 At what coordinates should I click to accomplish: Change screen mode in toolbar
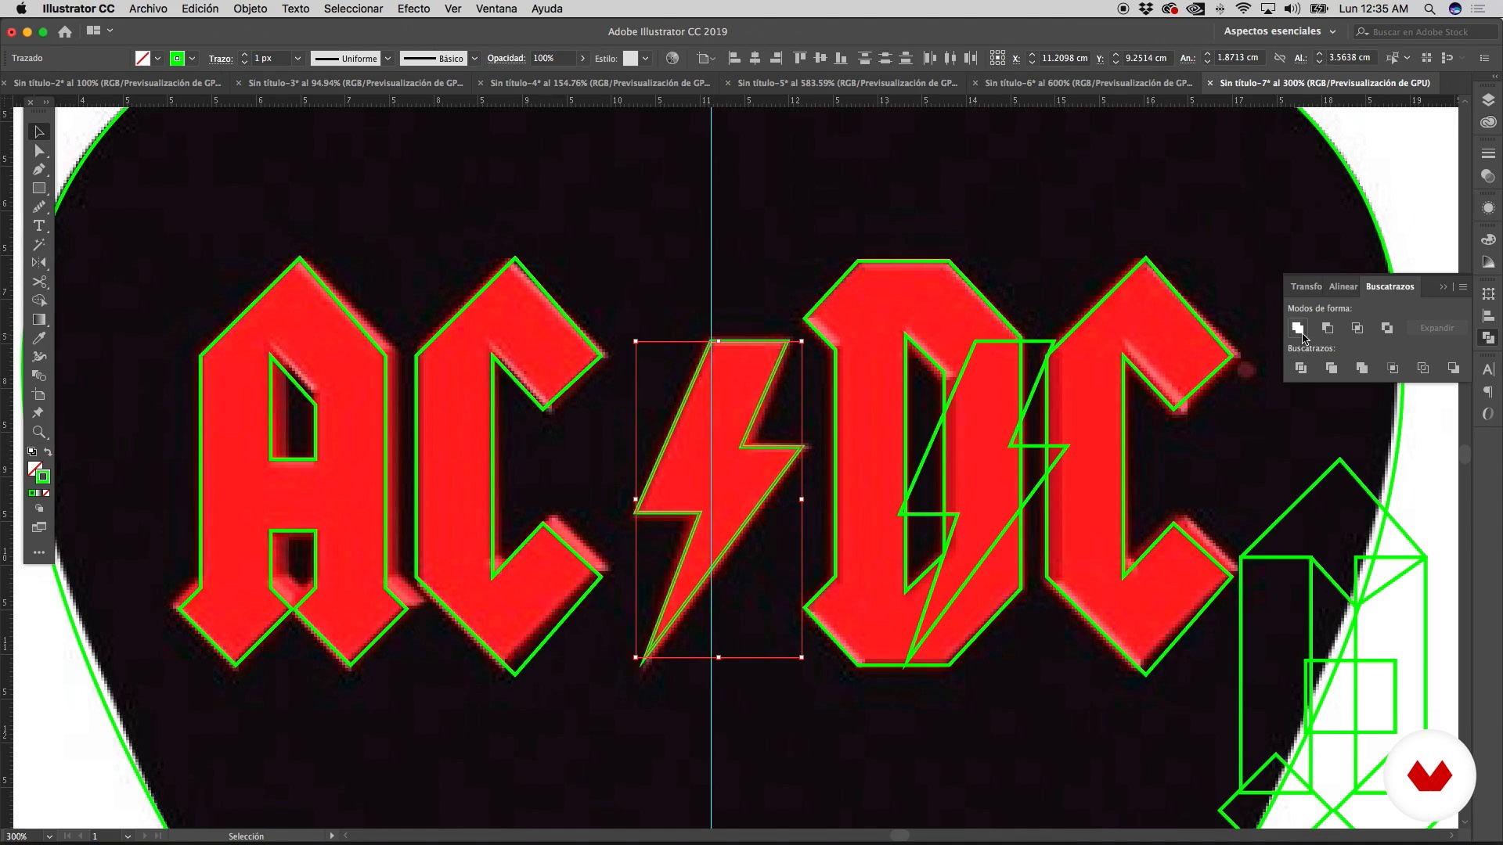click(x=39, y=527)
